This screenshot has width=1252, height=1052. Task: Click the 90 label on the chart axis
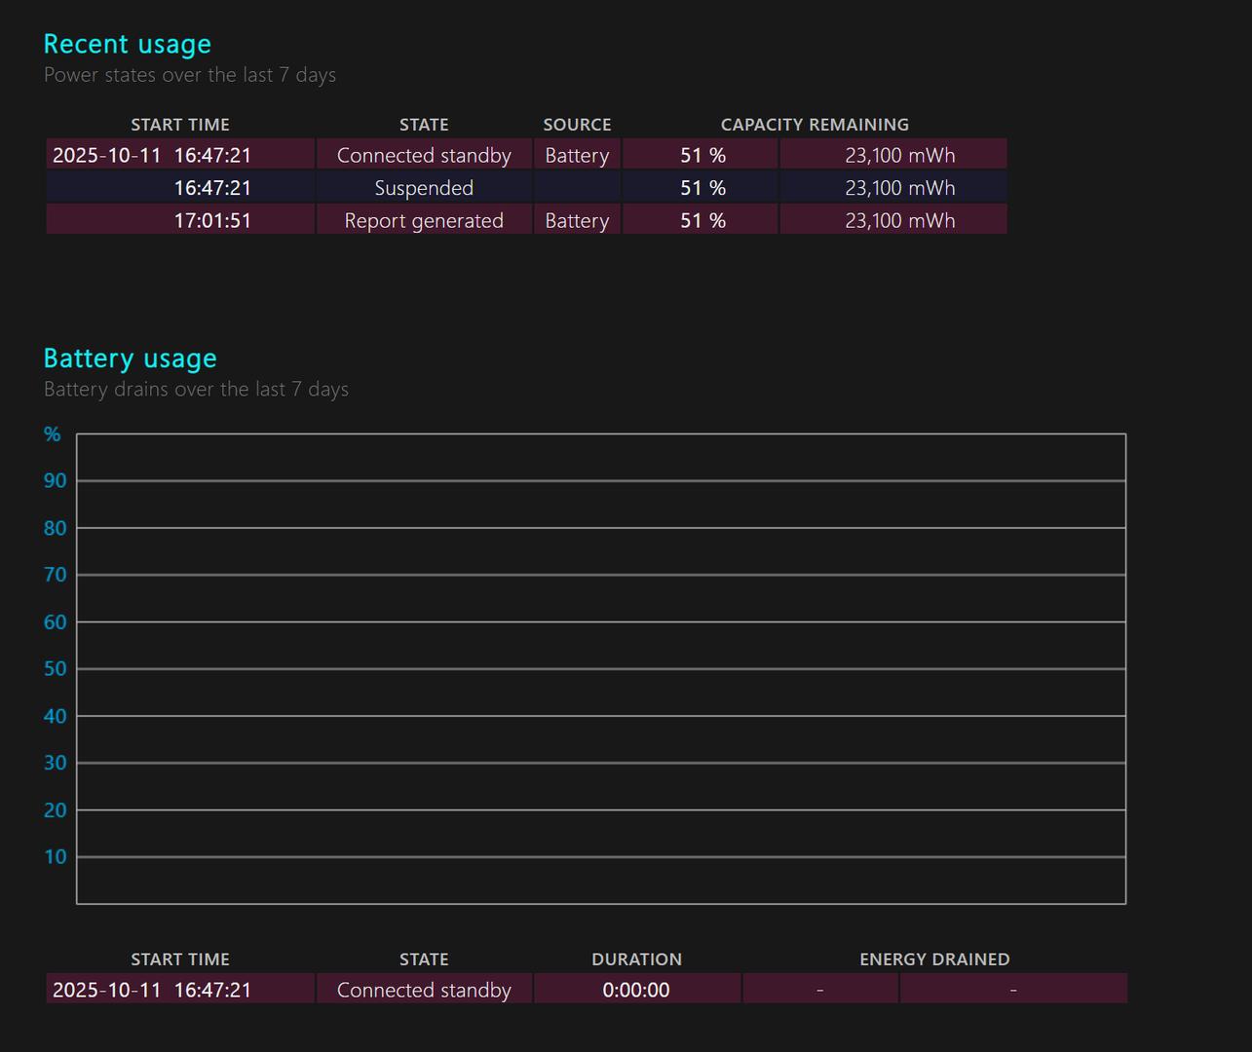(56, 481)
